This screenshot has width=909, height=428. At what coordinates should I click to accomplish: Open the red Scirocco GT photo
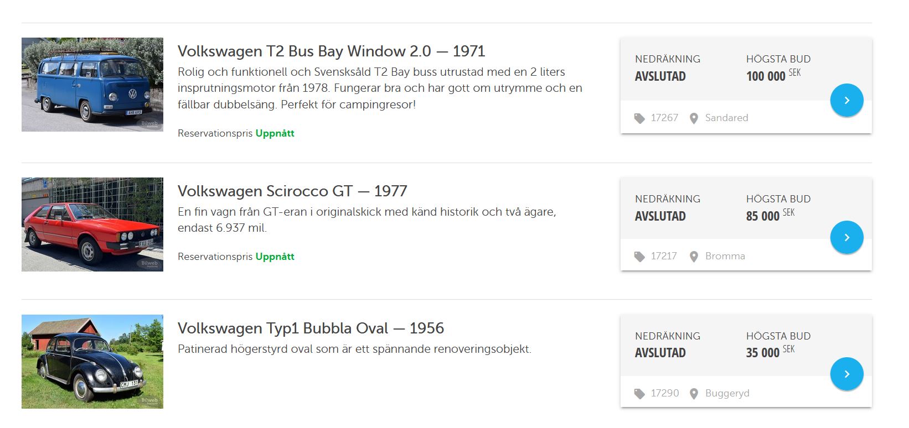click(x=92, y=225)
